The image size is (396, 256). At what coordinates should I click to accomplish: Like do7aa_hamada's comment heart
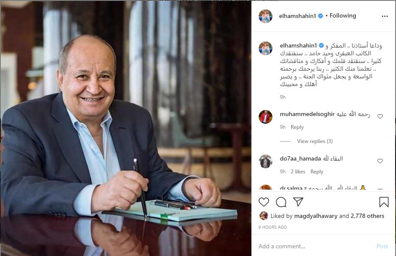[x=380, y=161]
